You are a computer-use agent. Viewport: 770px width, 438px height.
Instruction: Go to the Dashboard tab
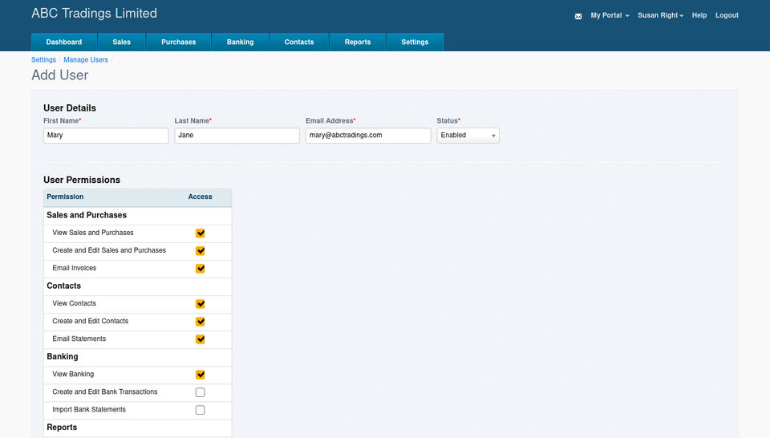(64, 43)
